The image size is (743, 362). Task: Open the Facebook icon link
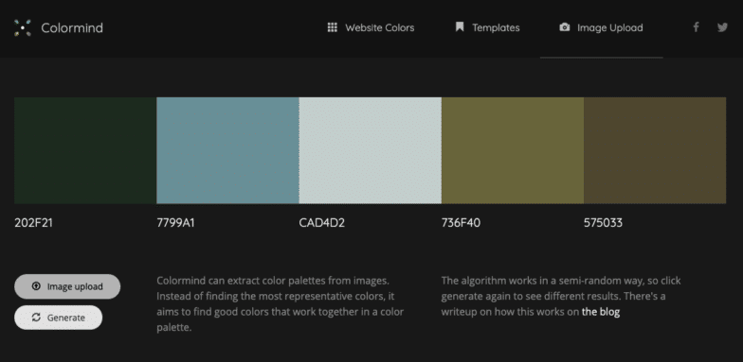696,26
